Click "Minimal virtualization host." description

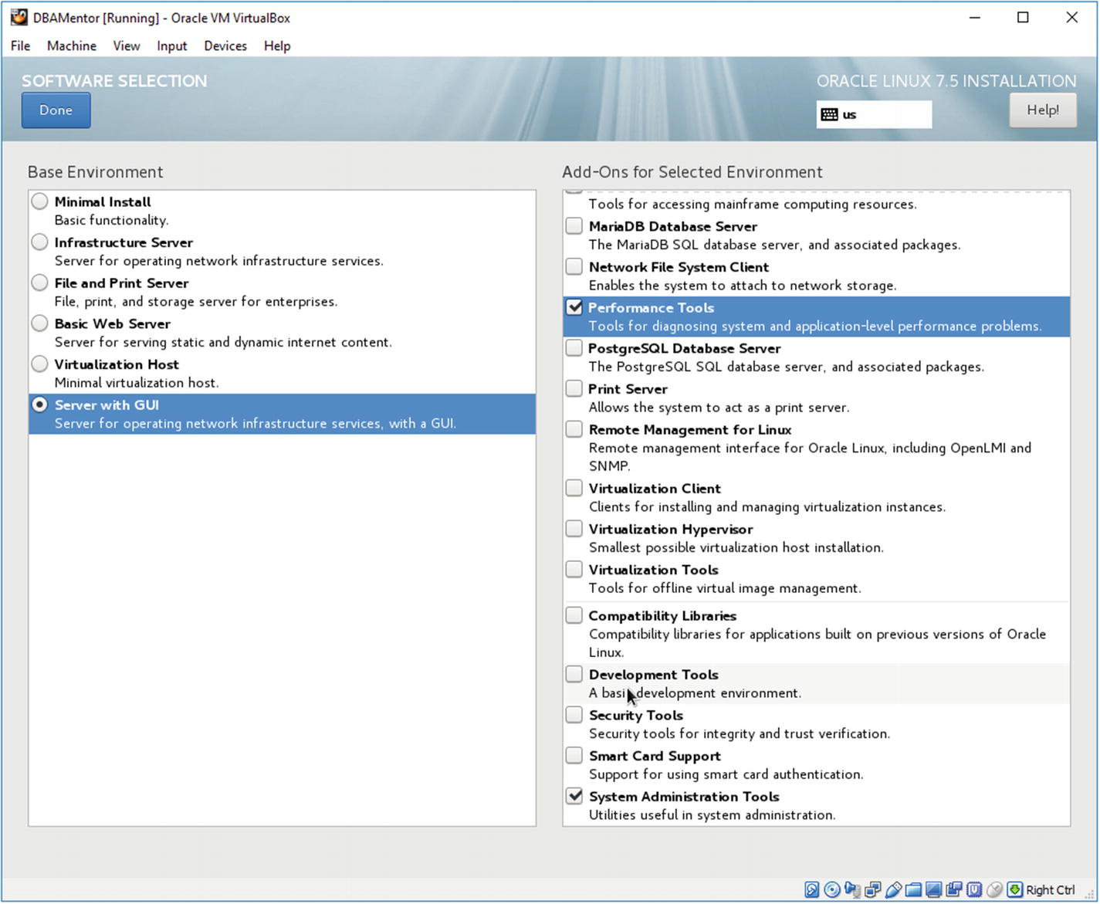[137, 383]
